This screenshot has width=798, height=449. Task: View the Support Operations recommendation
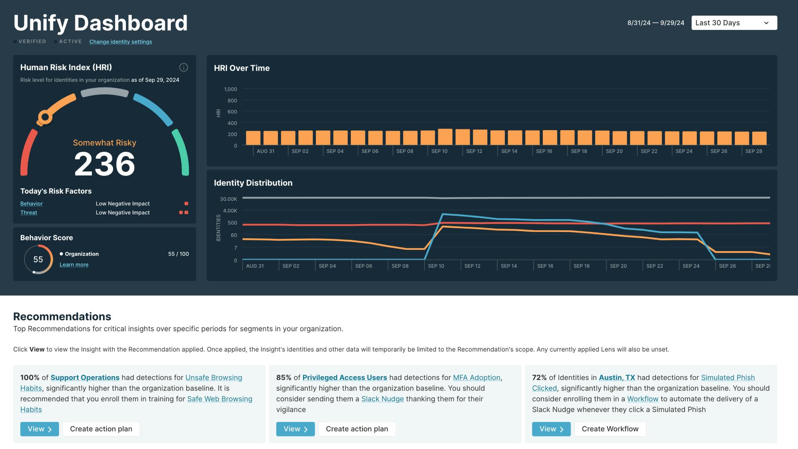(39, 429)
